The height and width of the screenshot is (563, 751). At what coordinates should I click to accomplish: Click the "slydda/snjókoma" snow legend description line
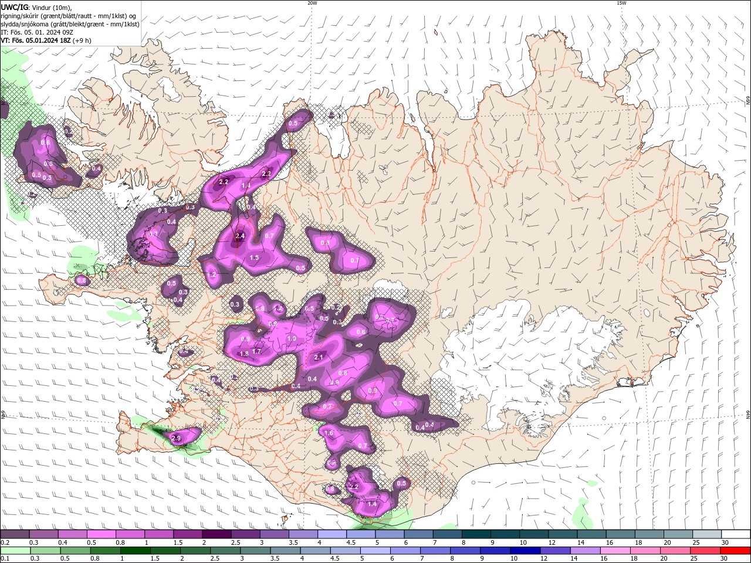tap(70, 24)
